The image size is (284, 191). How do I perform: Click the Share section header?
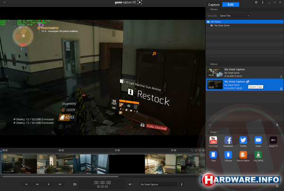pos(213,132)
